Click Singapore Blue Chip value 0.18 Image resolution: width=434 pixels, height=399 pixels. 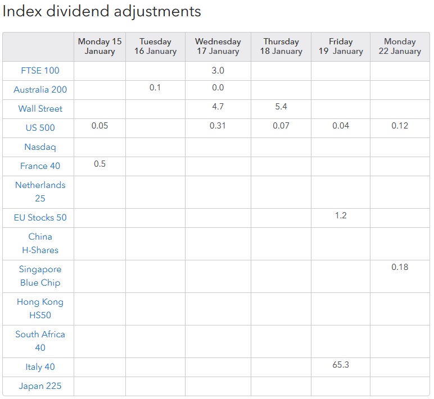pyautogui.click(x=400, y=267)
